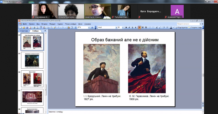Click the Save floppy disk icon

pyautogui.click(x=27, y=28)
